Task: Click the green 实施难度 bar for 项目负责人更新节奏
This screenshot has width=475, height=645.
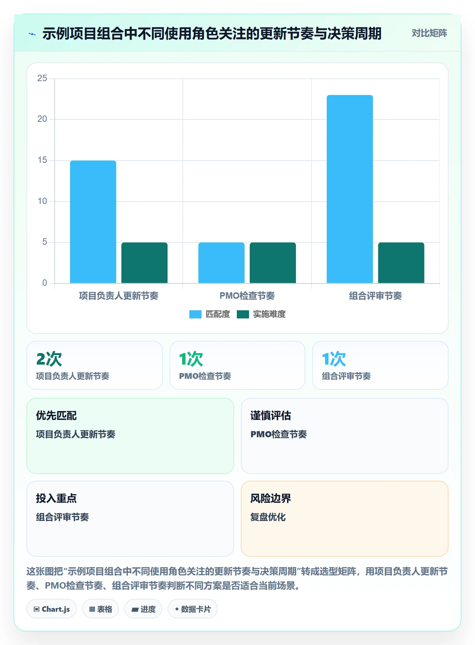Action: coord(145,263)
